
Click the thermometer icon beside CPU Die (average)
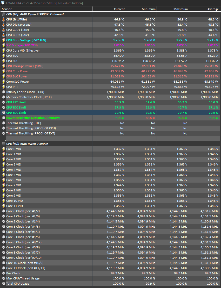pos(3,25)
